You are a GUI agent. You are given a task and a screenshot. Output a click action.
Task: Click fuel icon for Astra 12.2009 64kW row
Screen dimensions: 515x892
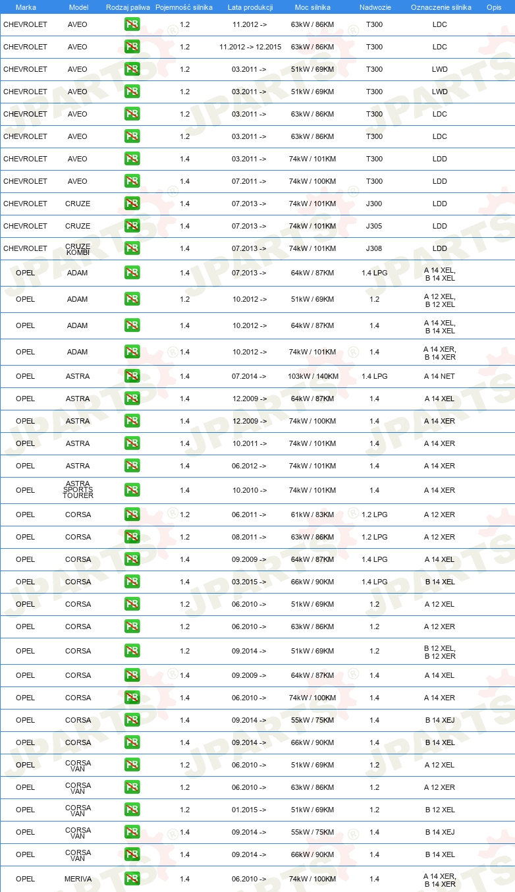[x=132, y=399]
